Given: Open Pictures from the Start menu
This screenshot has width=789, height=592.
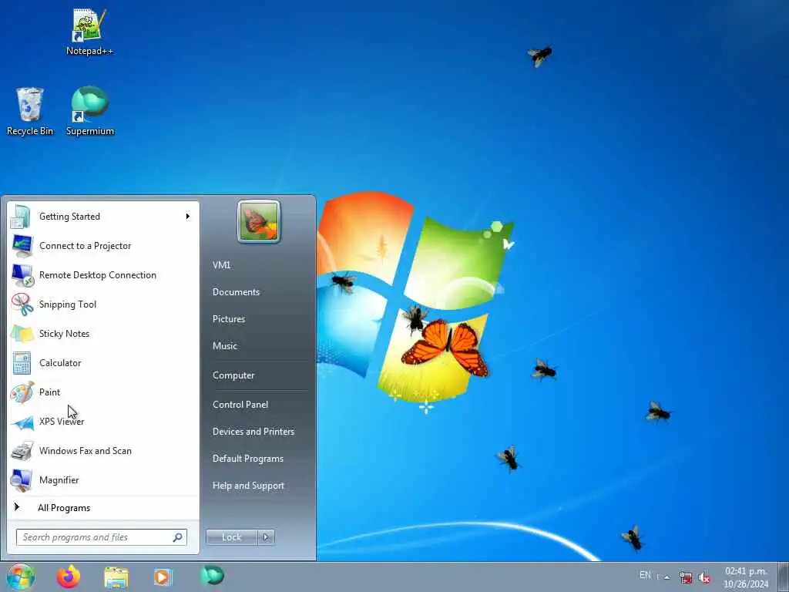Looking at the screenshot, I should 229,319.
